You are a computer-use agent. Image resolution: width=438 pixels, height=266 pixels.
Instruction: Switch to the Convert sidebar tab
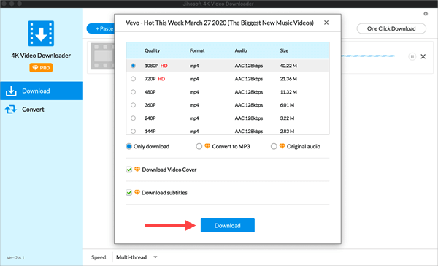coord(42,110)
